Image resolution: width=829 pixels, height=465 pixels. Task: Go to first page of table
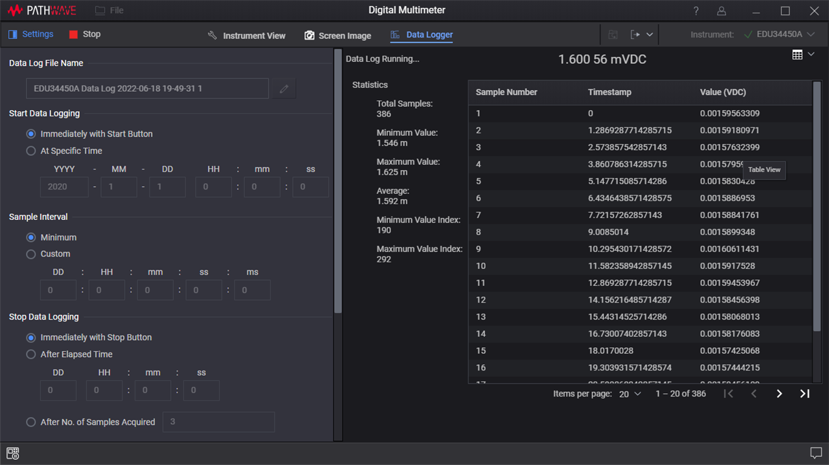(x=729, y=394)
